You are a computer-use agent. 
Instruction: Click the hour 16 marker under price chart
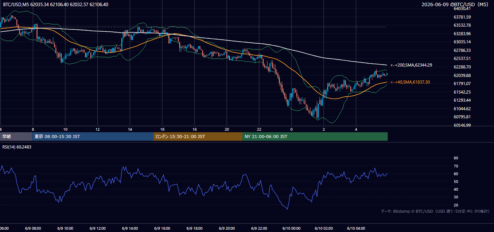(162, 129)
